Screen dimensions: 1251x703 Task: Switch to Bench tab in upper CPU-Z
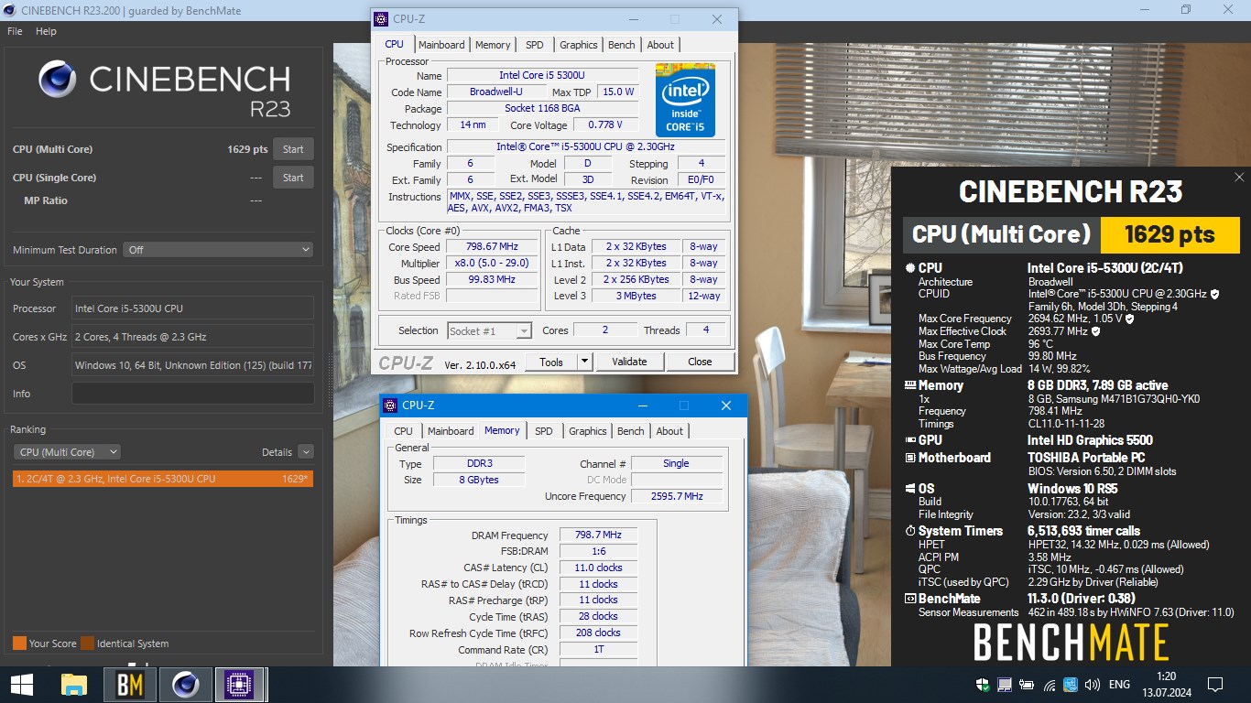coord(622,45)
